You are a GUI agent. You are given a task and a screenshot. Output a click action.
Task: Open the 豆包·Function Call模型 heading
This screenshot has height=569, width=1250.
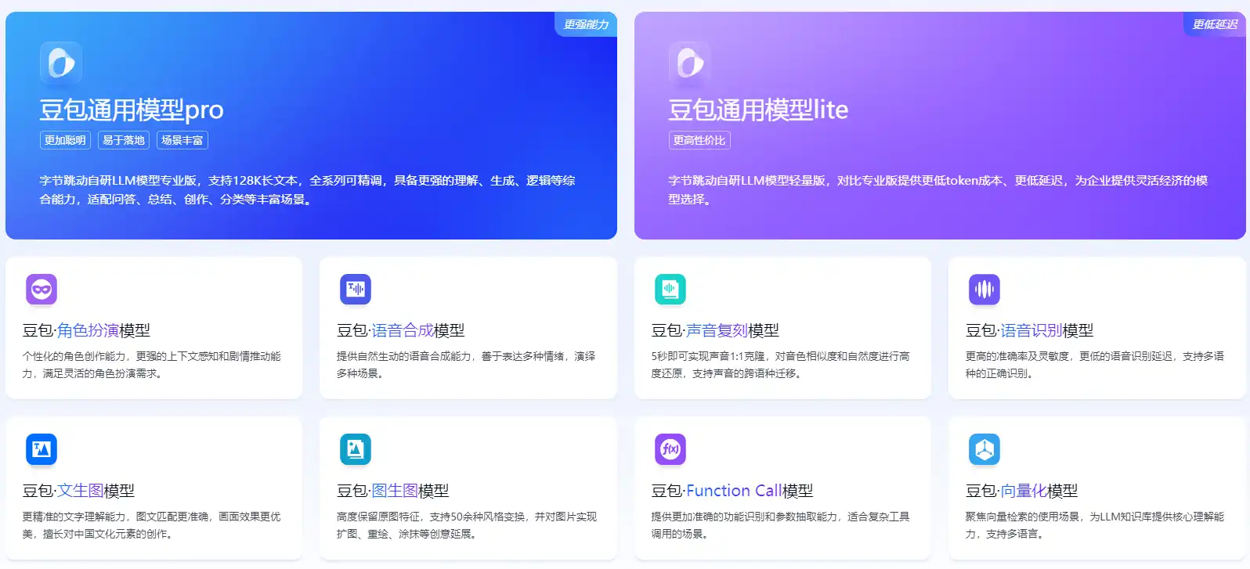(732, 491)
